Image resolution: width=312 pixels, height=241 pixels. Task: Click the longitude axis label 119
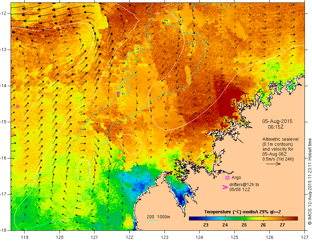tap(25, 237)
